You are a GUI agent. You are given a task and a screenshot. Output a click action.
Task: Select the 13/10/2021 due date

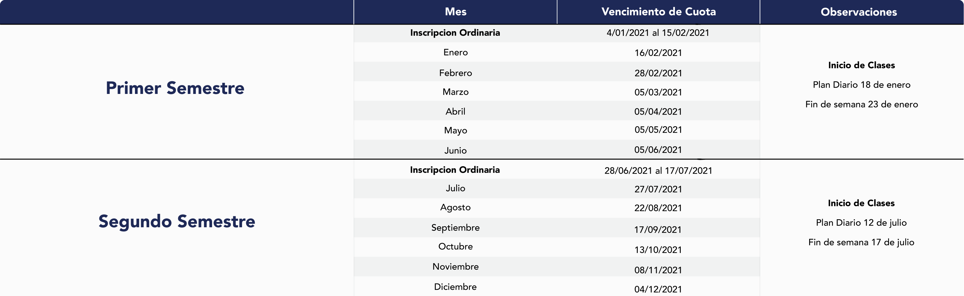point(658,250)
